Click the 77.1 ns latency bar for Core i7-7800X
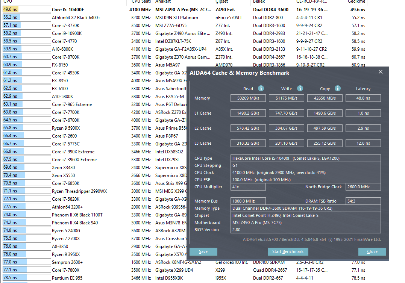 [27, 270]
